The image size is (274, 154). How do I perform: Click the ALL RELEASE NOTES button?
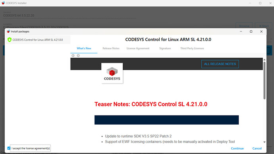(x=220, y=64)
